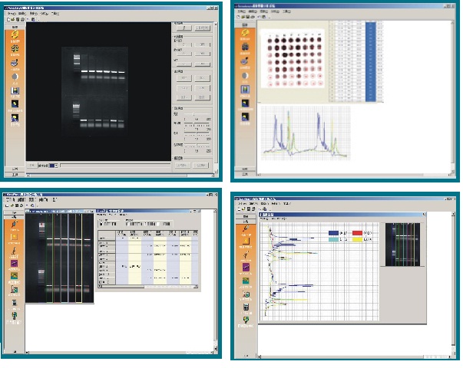Select blue highlighted column in dot blot data table

point(371,61)
